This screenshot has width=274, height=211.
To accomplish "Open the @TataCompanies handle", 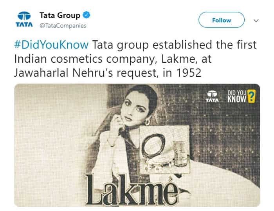I will pyautogui.click(x=63, y=26).
